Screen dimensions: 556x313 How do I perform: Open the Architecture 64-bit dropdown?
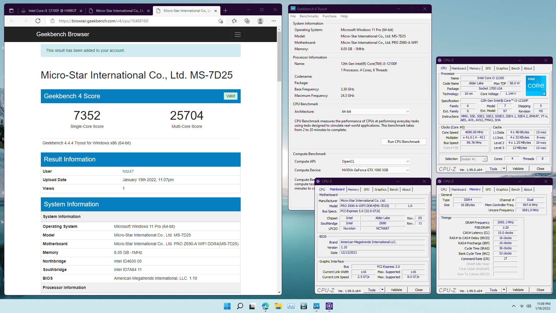tap(375, 112)
